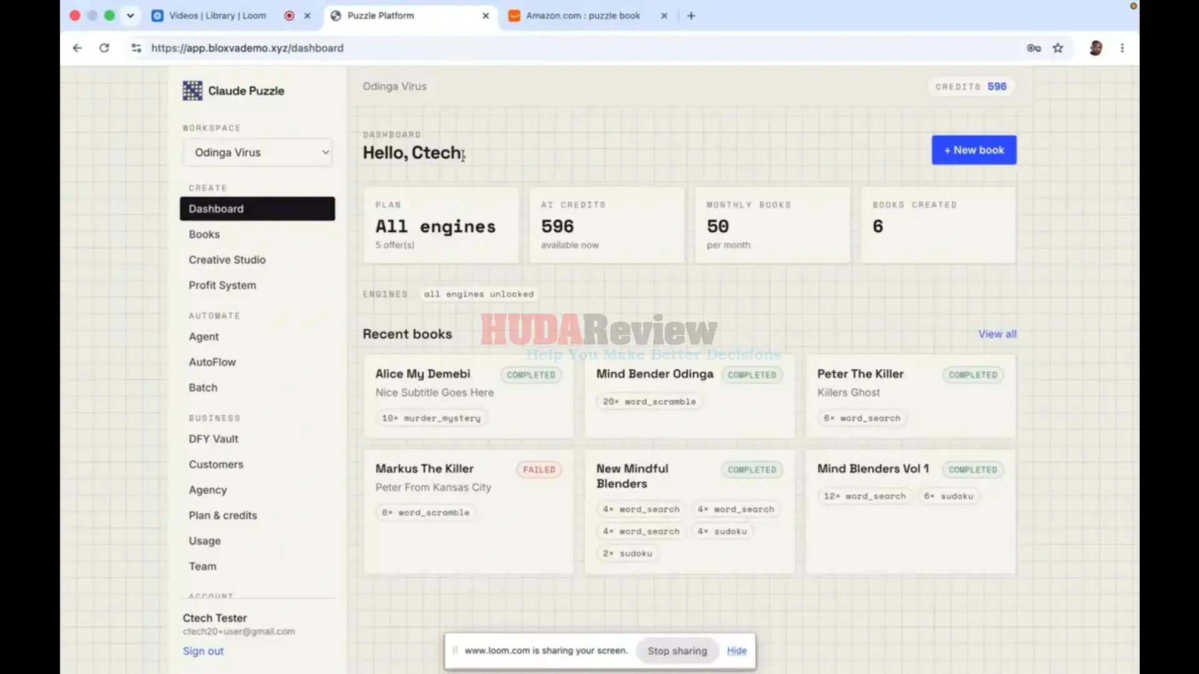The width and height of the screenshot is (1199, 674).
Task: Open New Mindful Blenders book card
Action: (690, 512)
